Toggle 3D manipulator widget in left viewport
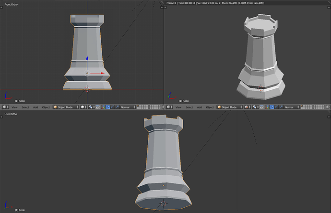Viewport: 331px width, 213px height. pos(103,107)
